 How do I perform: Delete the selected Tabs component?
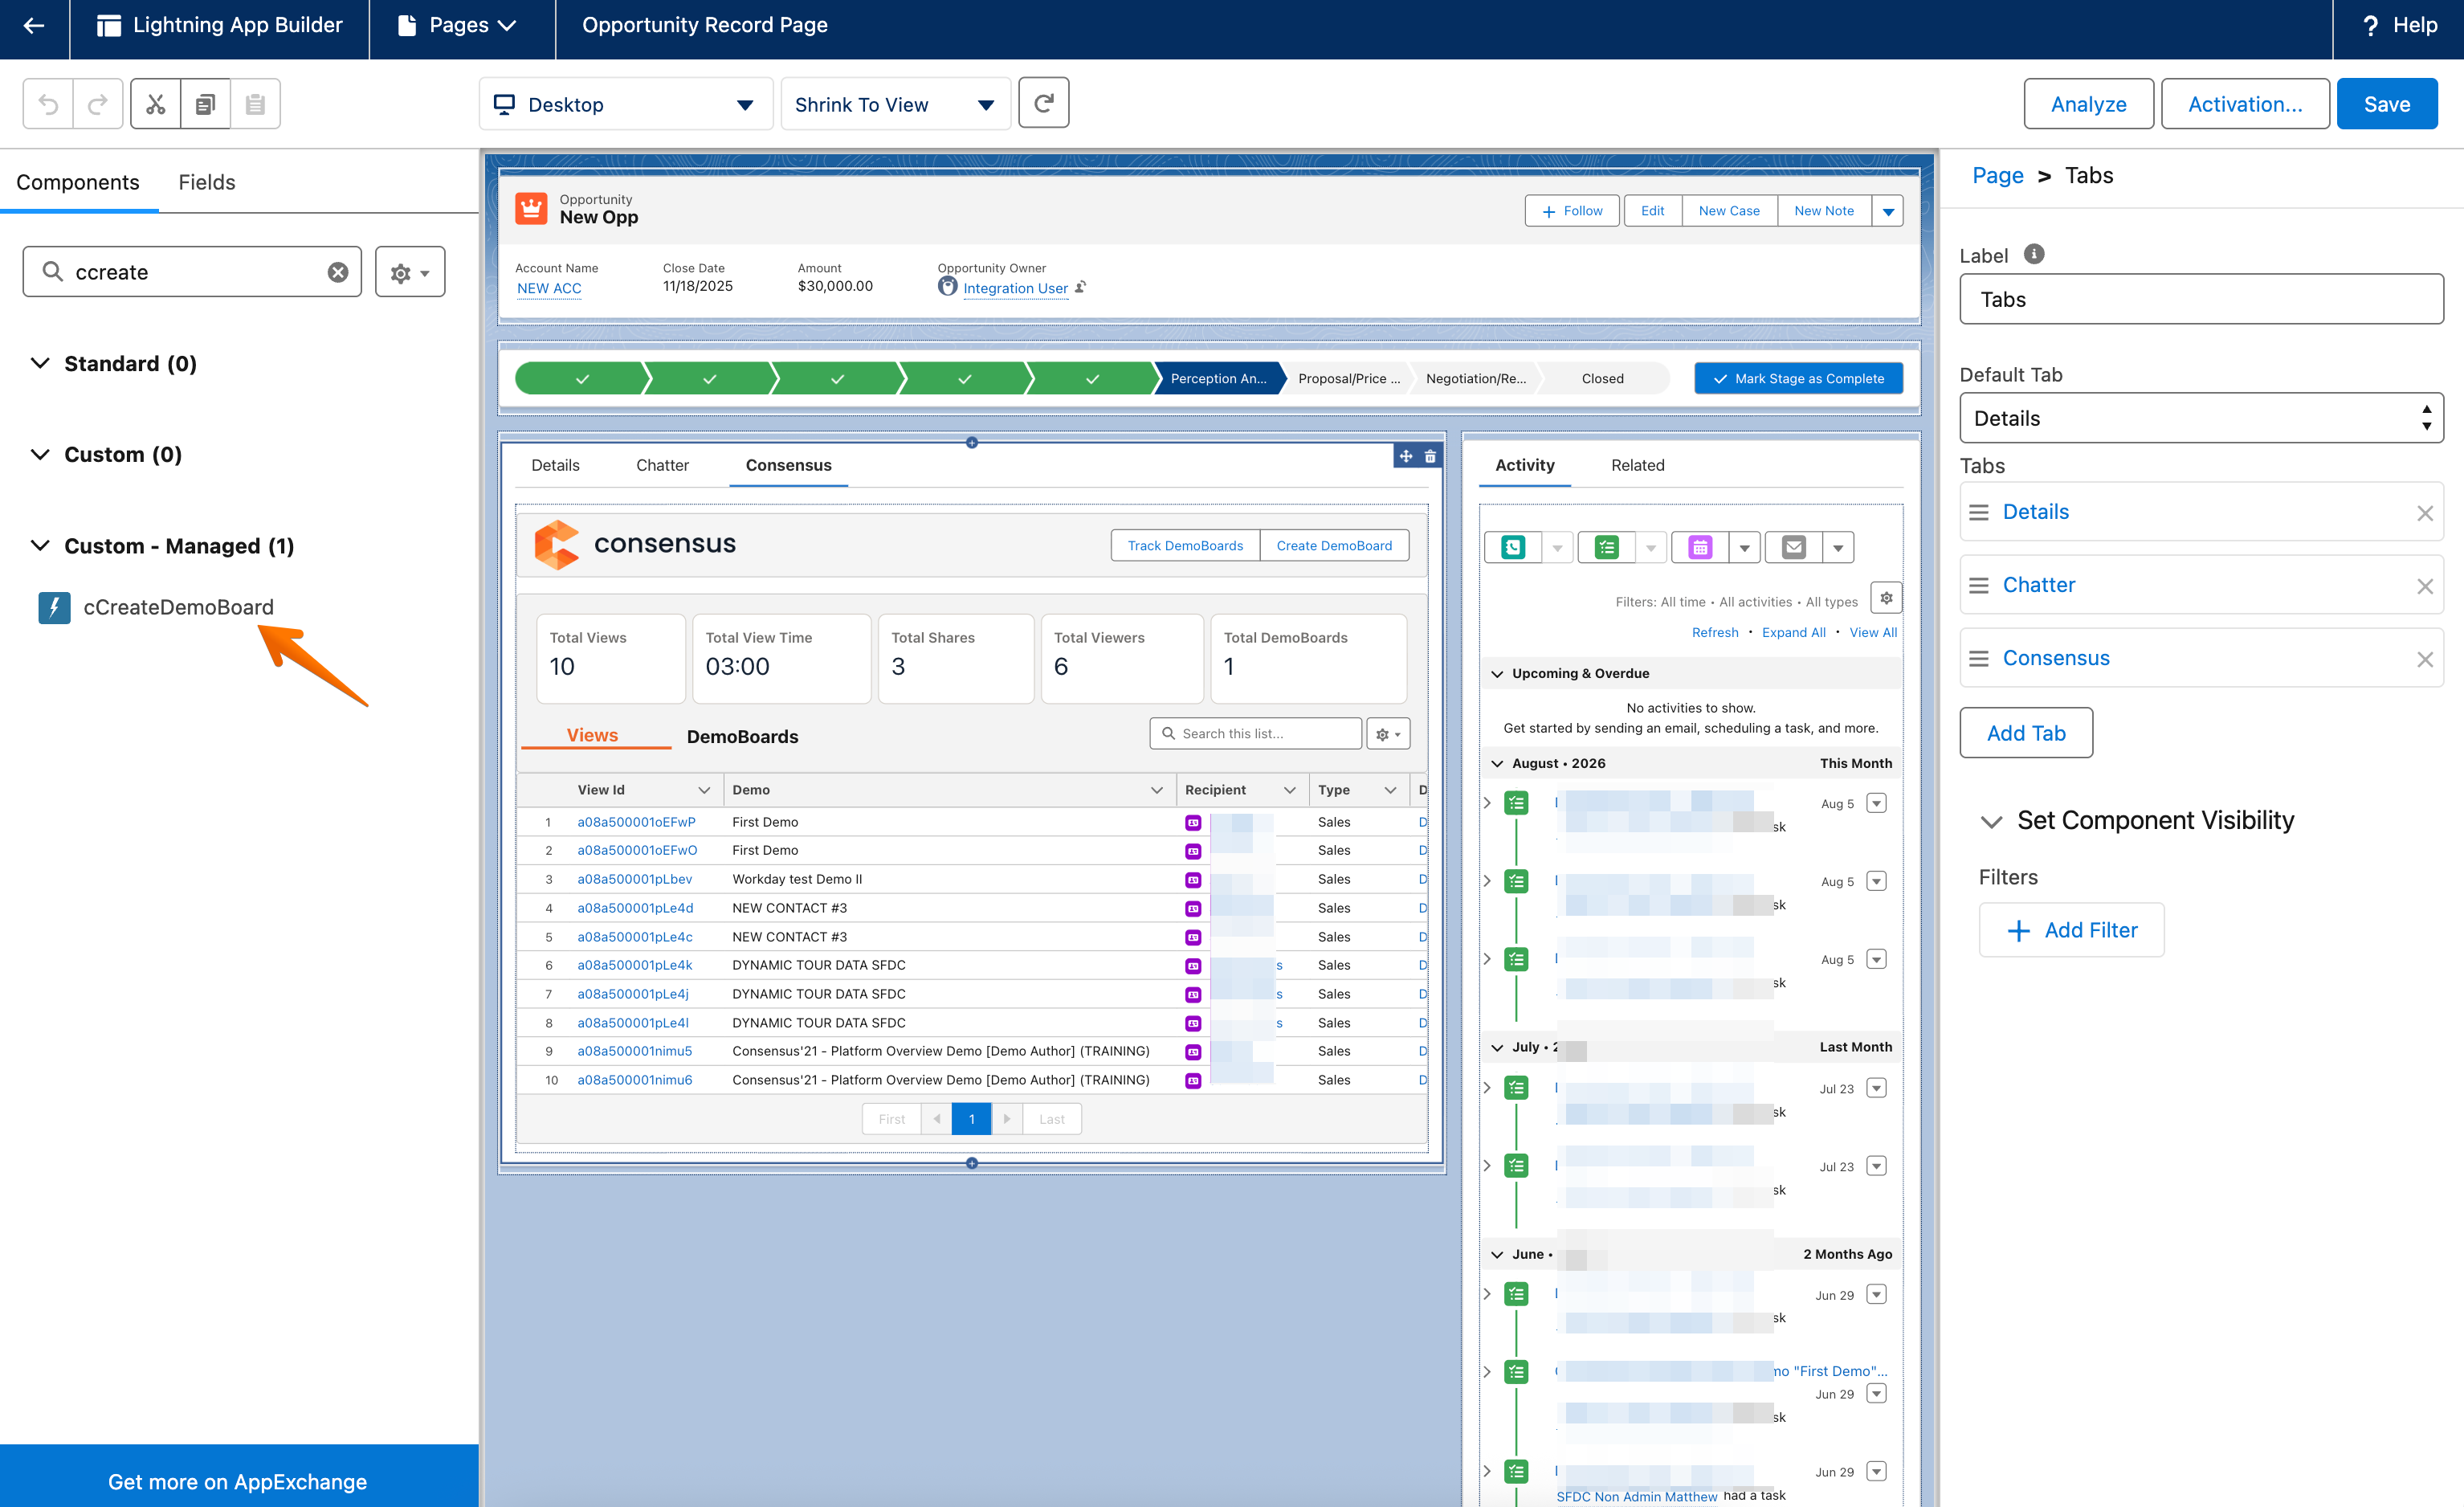pyautogui.click(x=1431, y=456)
